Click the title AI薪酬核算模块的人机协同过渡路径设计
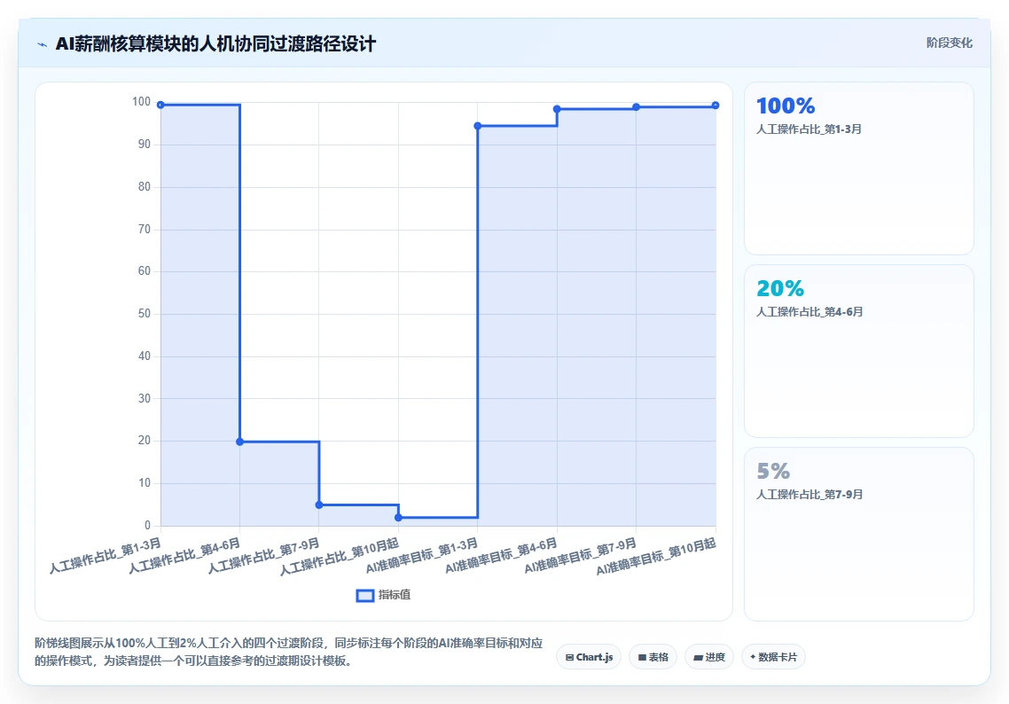Image resolution: width=1009 pixels, height=704 pixels. point(215,44)
